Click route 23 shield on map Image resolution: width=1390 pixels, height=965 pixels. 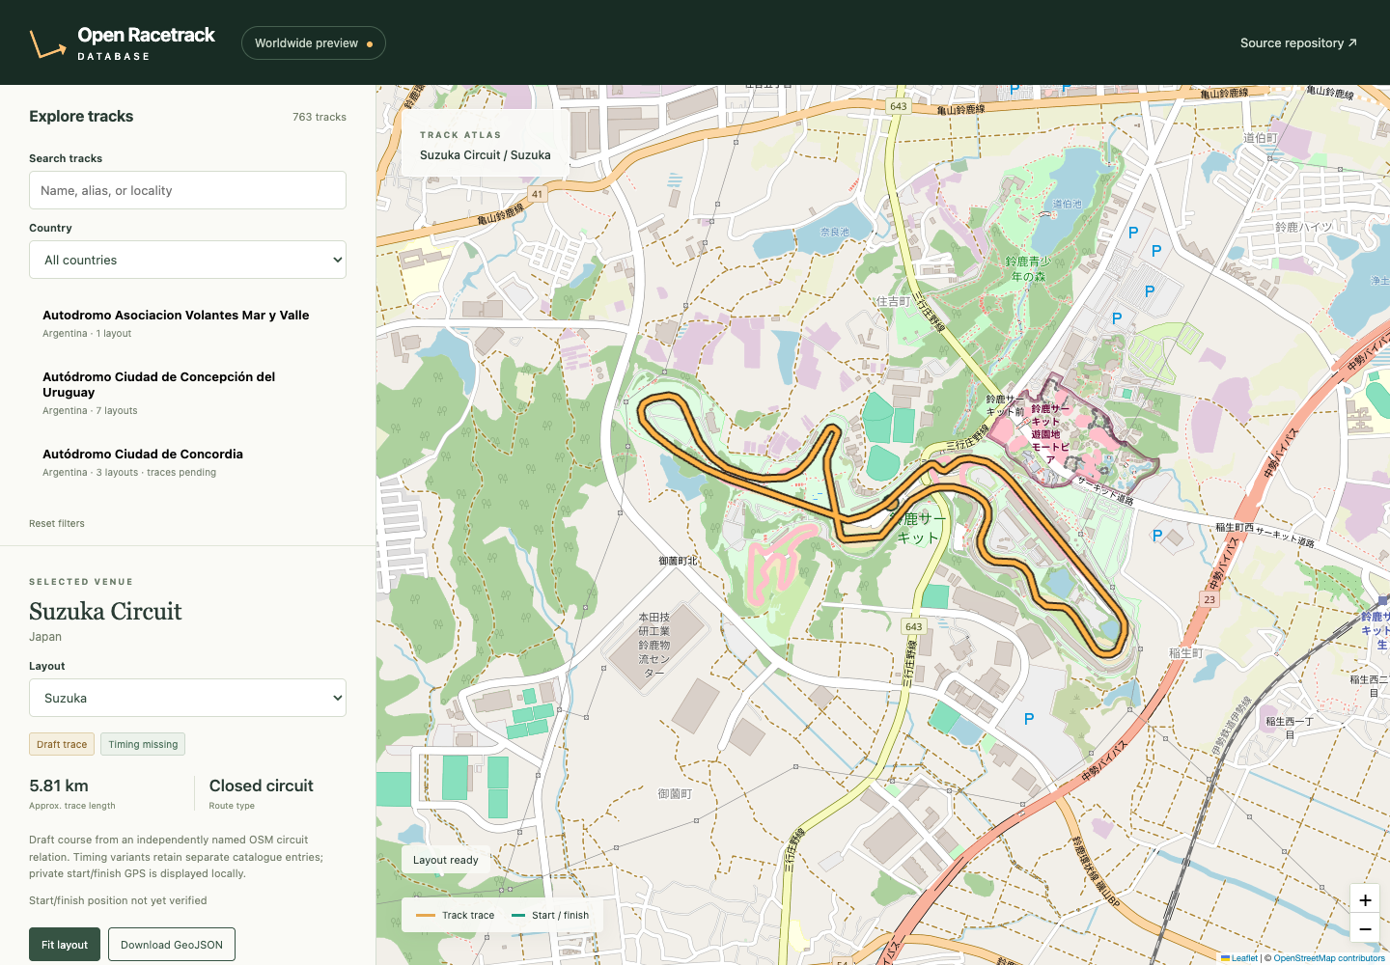[x=1209, y=599]
